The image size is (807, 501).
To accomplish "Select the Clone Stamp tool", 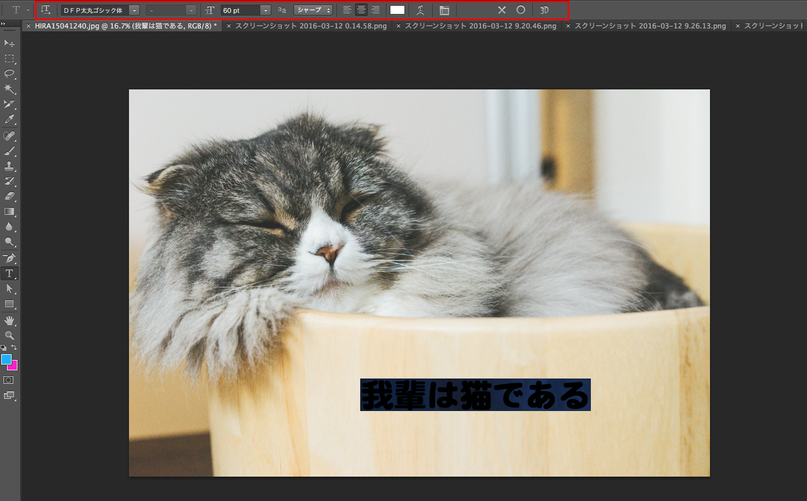I will (x=9, y=166).
